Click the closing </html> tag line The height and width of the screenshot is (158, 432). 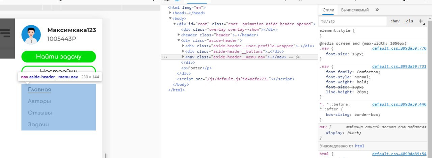pos(176,90)
